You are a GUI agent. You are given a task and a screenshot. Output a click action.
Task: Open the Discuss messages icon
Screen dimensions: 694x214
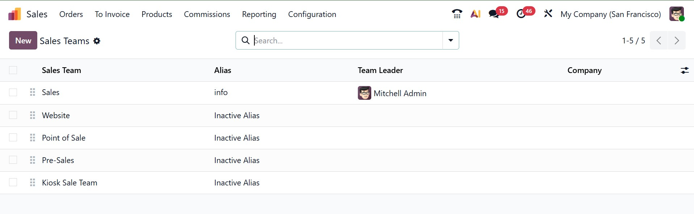coord(494,14)
